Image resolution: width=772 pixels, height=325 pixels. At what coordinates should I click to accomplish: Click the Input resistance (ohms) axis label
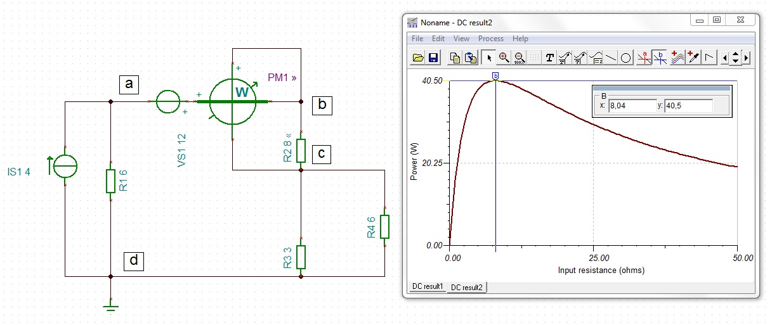(601, 271)
